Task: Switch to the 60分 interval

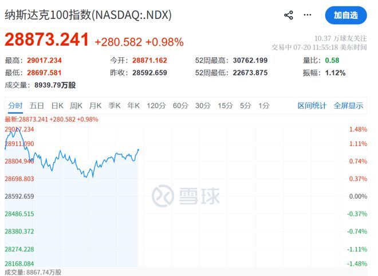Action: click(x=180, y=106)
